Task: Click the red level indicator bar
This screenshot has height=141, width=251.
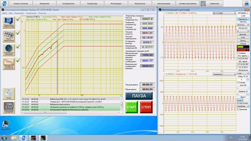Action: pos(243,50)
